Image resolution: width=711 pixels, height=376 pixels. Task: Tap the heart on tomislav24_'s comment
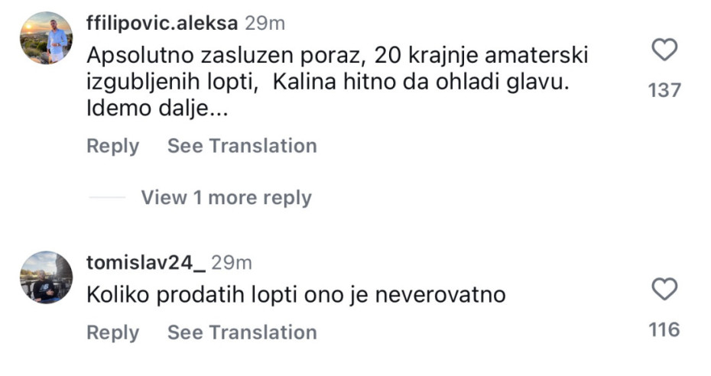(x=664, y=290)
